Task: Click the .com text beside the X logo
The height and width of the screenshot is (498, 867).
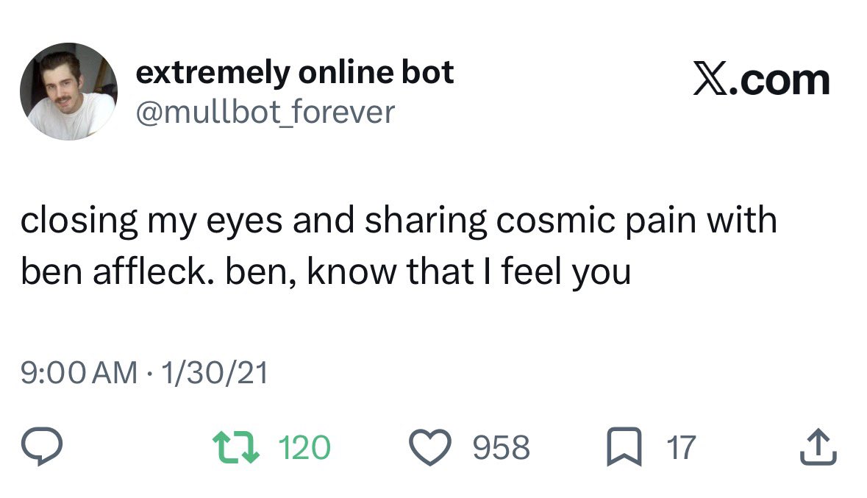Action: tap(779, 80)
